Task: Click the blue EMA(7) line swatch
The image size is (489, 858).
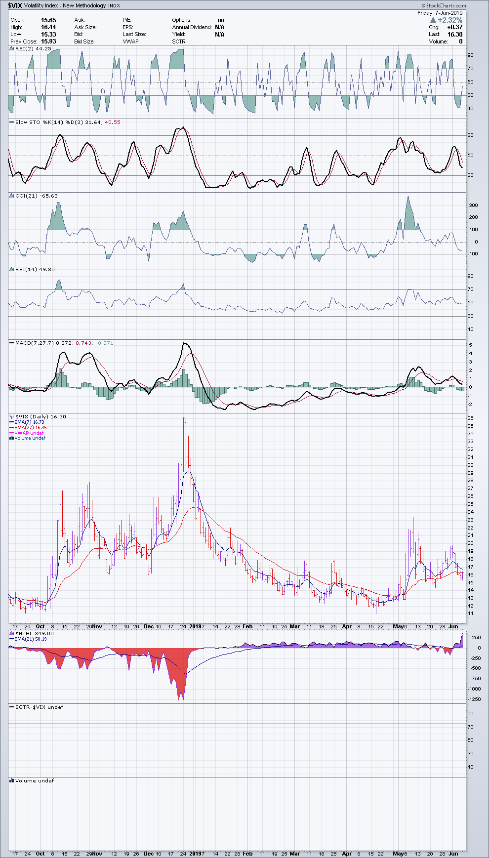Action: 11,422
